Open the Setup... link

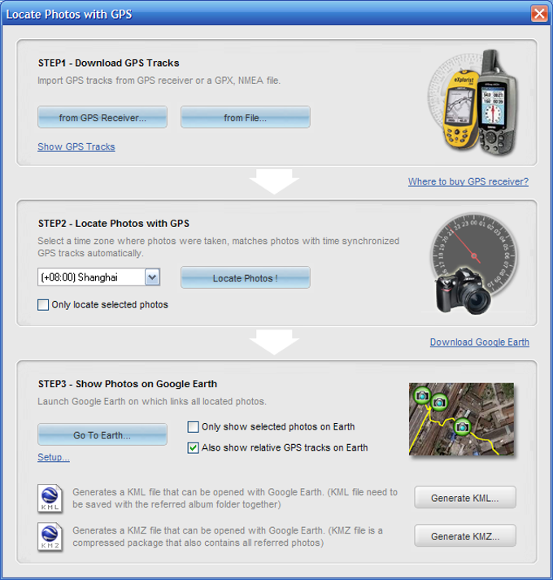(x=54, y=457)
